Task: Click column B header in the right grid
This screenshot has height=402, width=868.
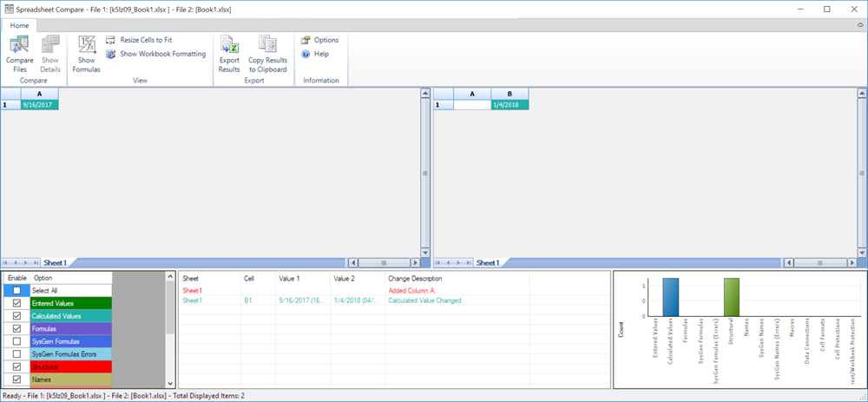Action: tap(510, 94)
